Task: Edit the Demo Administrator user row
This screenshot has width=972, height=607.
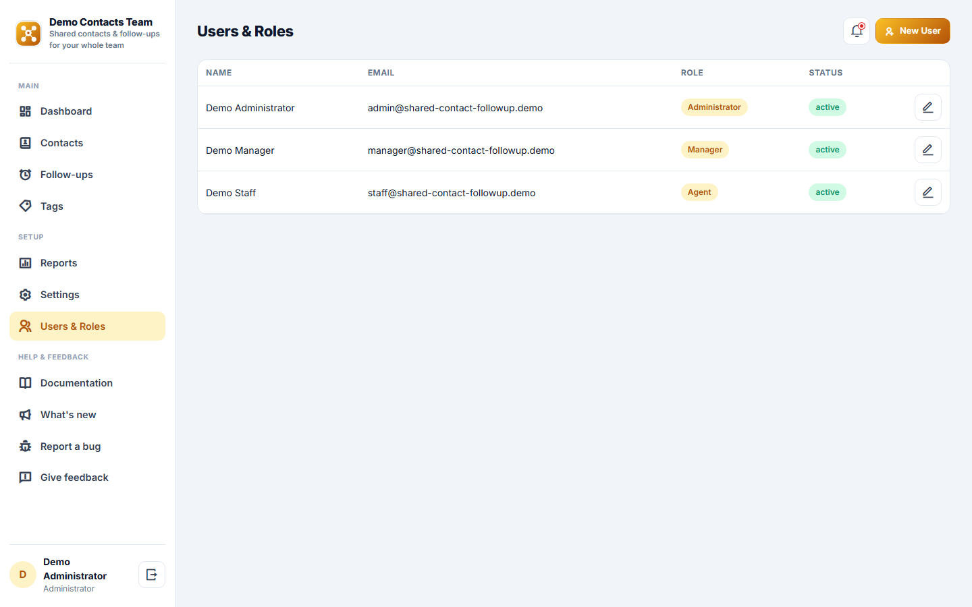Action: coord(928,107)
